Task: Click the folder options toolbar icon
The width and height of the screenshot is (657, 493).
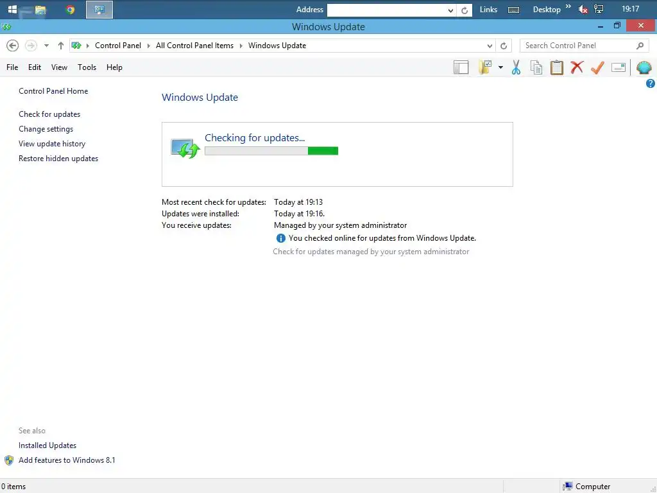Action: tap(485, 67)
